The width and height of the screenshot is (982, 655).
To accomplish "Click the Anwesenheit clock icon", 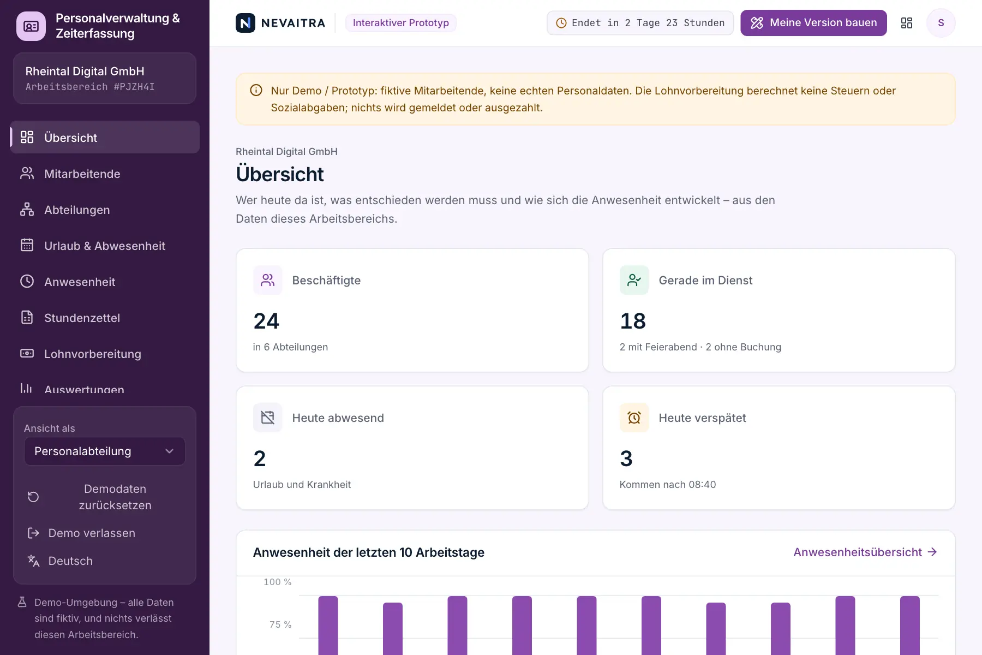I will click(27, 281).
